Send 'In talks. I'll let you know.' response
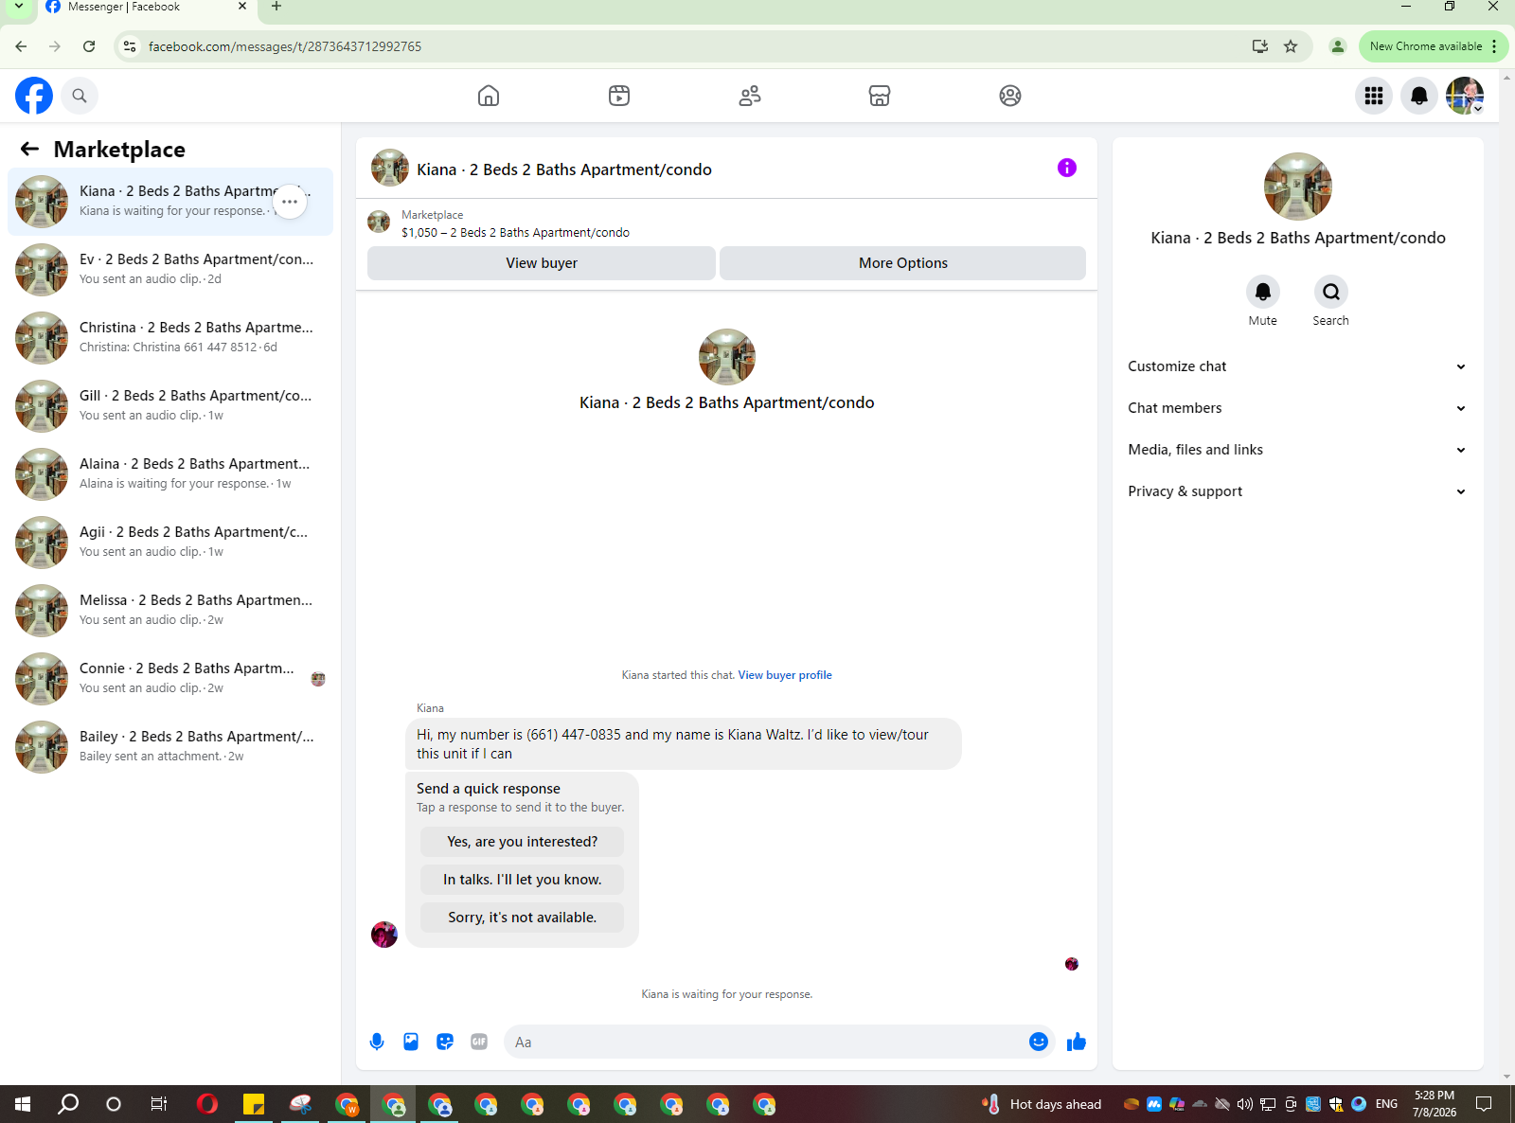 click(523, 880)
